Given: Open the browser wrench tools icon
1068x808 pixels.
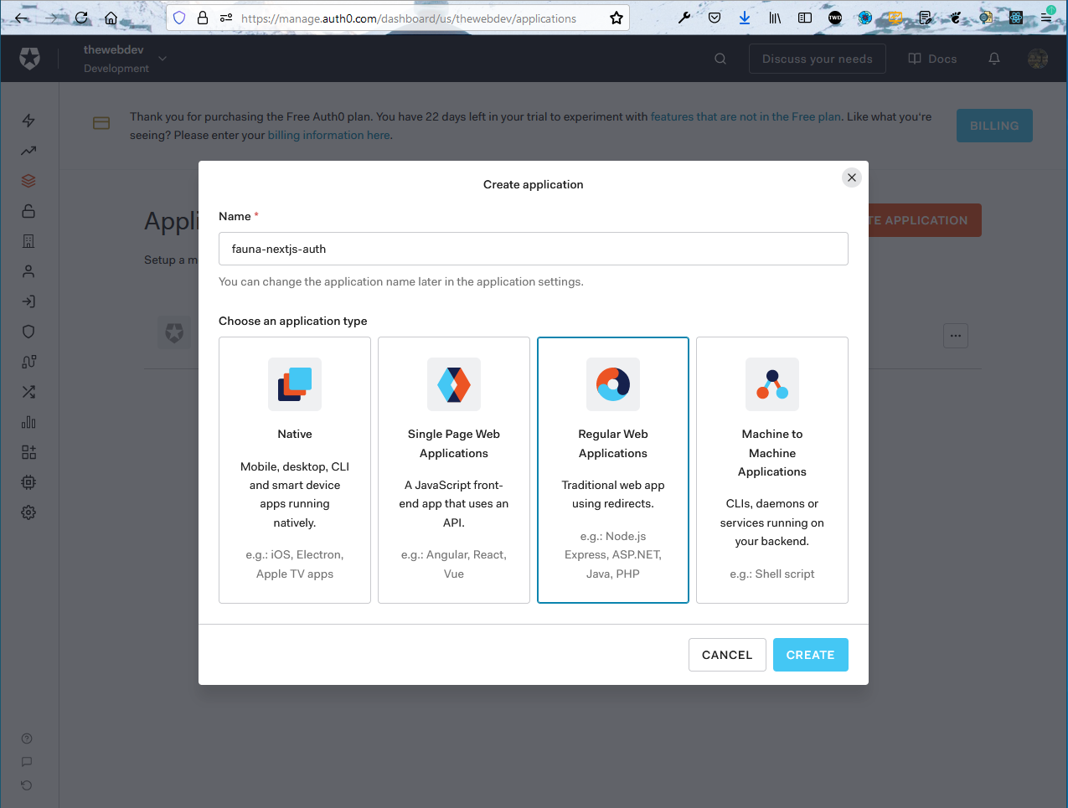Looking at the screenshot, I should pos(684,18).
